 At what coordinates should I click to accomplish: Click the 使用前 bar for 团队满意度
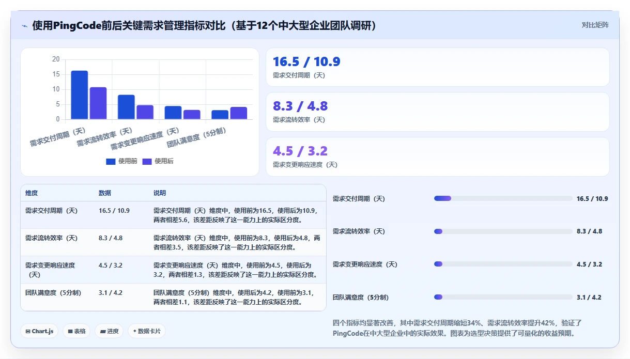click(220, 115)
